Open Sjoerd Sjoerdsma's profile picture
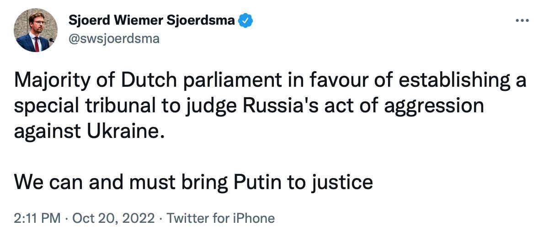 [36, 30]
